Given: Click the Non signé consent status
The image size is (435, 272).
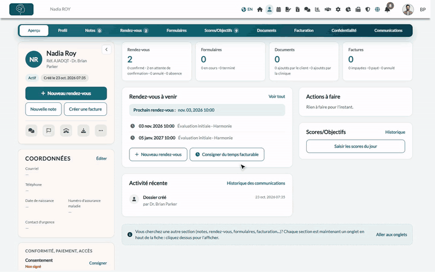Looking at the screenshot, I should (x=33, y=267).
